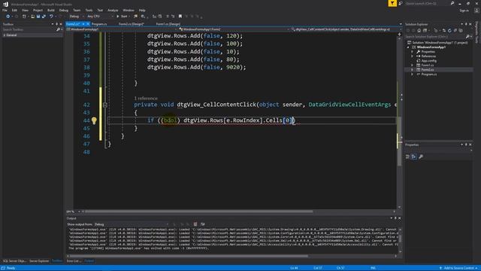This screenshot has width=481, height=271.
Task: Expand the General group in Toolbox
Action: point(4,35)
